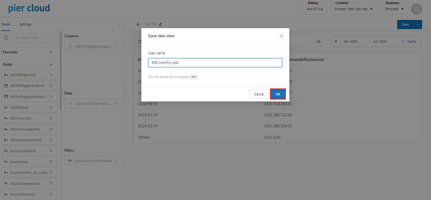
Task: Collapse the Fields section chevron
Action: point(51,64)
